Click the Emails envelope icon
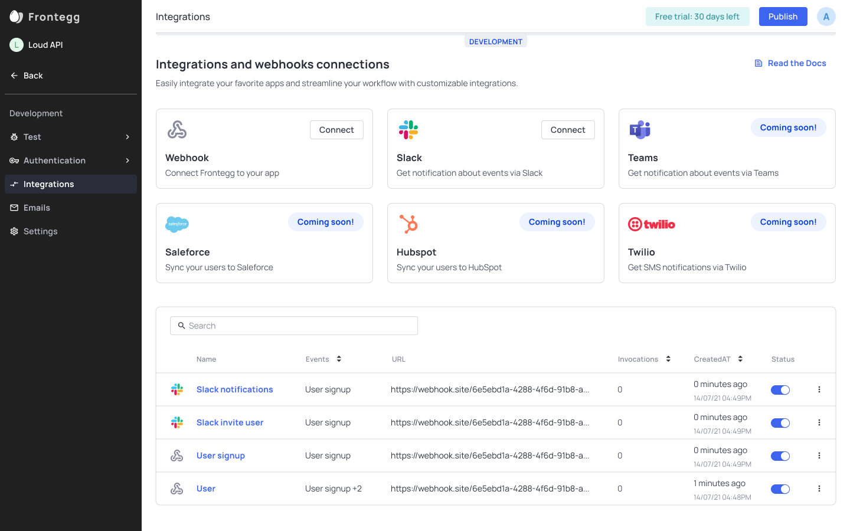 (x=14, y=208)
